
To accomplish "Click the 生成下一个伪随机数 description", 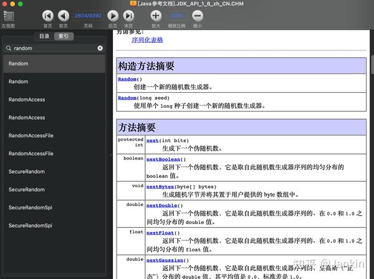I will 192,148.
